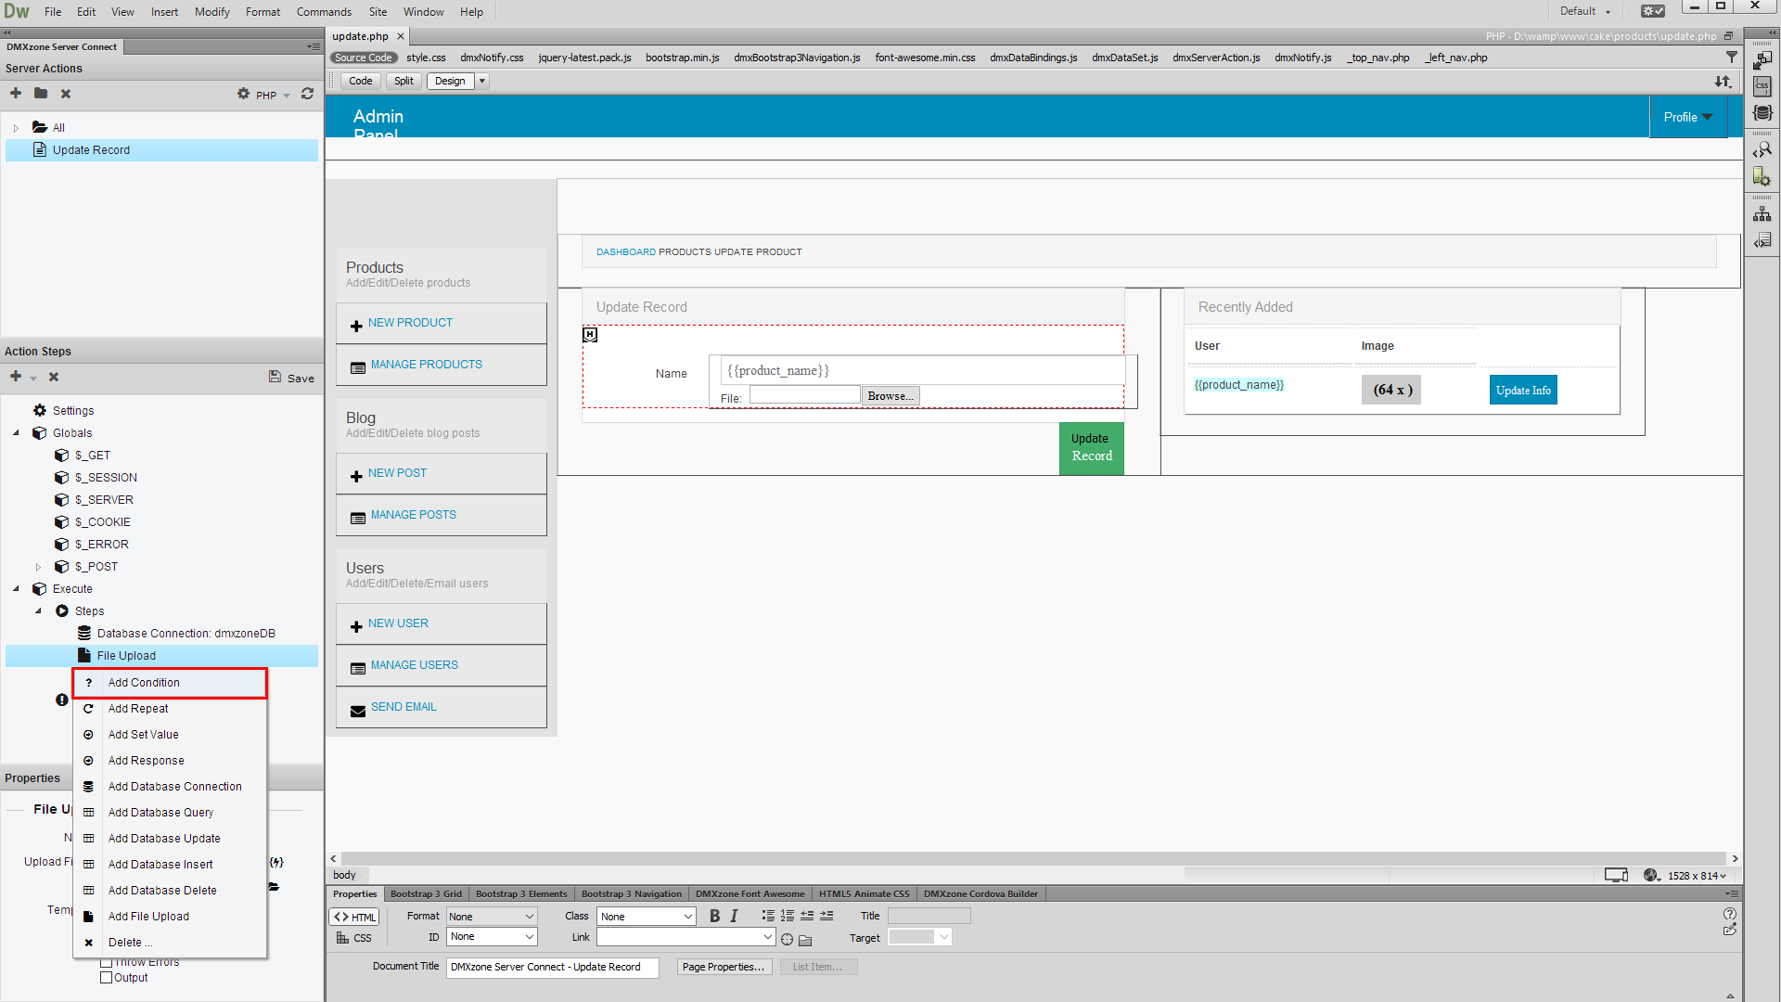Click the Browse file button

point(890,394)
